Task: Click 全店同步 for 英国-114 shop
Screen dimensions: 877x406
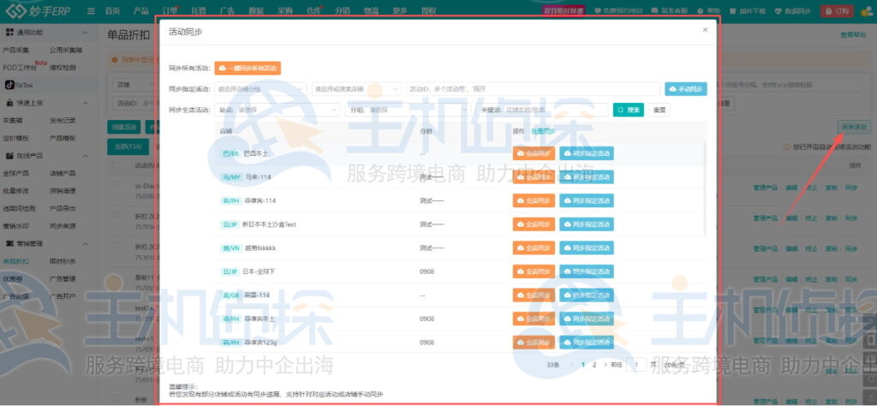Action: pos(534,295)
